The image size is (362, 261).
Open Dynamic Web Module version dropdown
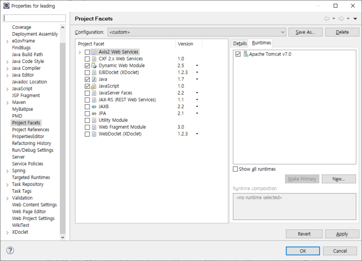[x=197, y=66]
